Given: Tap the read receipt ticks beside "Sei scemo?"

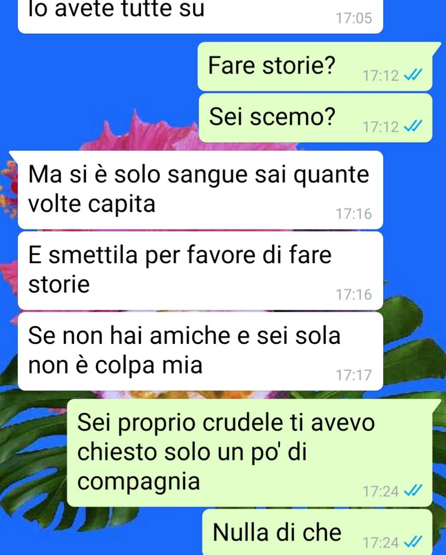Looking at the screenshot, I should click(412, 127).
